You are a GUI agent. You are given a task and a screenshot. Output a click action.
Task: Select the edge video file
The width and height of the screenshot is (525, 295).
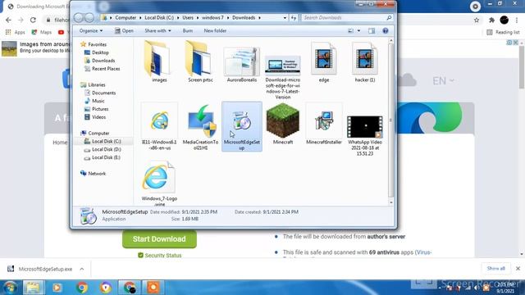(324, 62)
